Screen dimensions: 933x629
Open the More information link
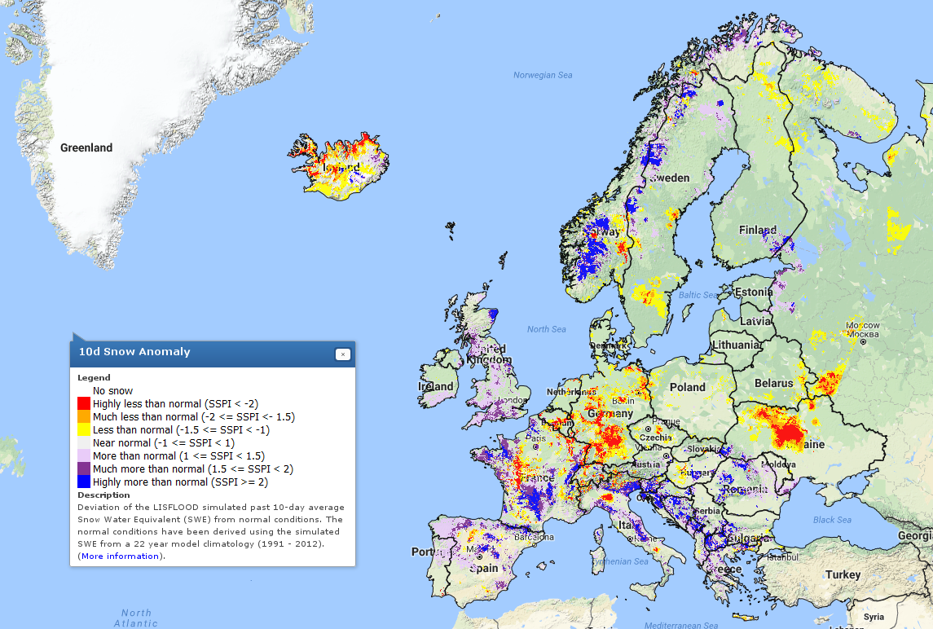[x=120, y=556]
